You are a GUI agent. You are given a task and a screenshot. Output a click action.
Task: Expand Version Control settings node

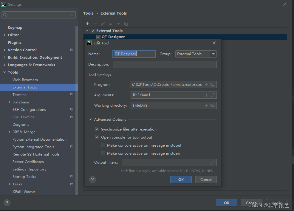(x=4, y=50)
